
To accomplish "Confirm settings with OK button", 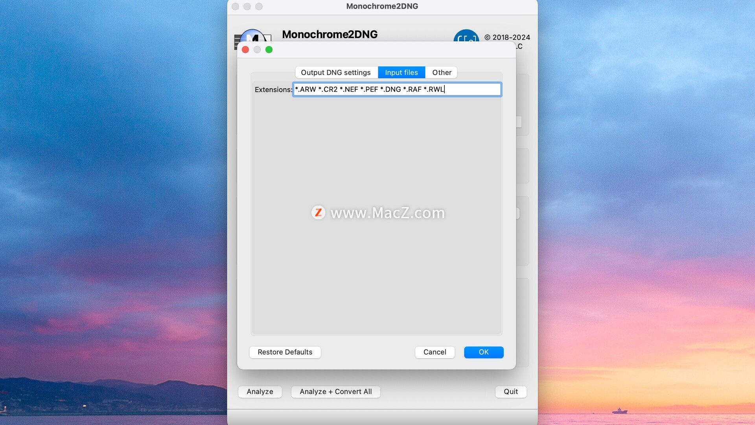I will pyautogui.click(x=484, y=352).
